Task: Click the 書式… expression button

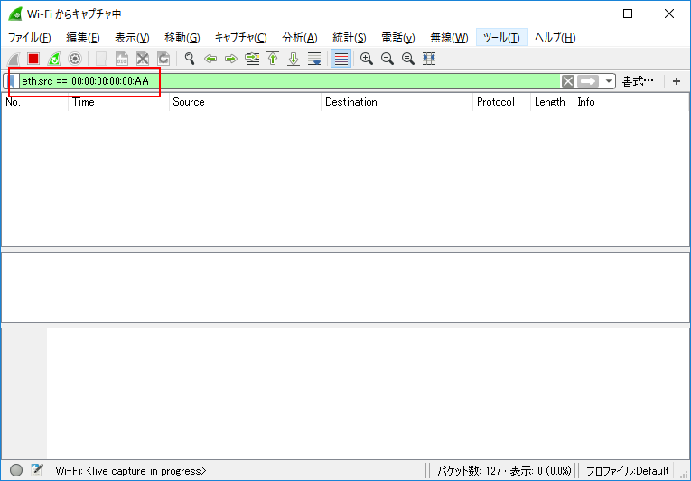Action: coord(637,81)
